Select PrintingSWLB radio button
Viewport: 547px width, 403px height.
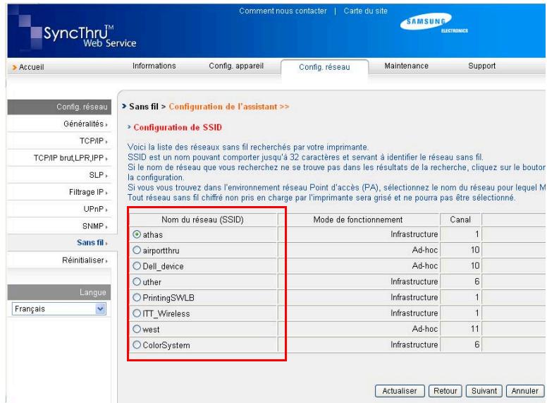[x=137, y=297]
